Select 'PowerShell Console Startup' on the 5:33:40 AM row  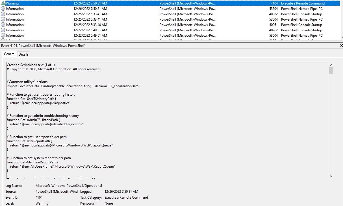pyautogui.click(x=301, y=25)
